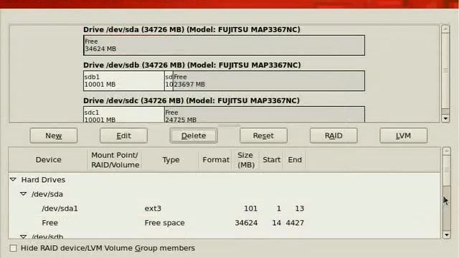Click the ext3 type cell
This screenshot has width=459, height=258.
click(x=153, y=209)
